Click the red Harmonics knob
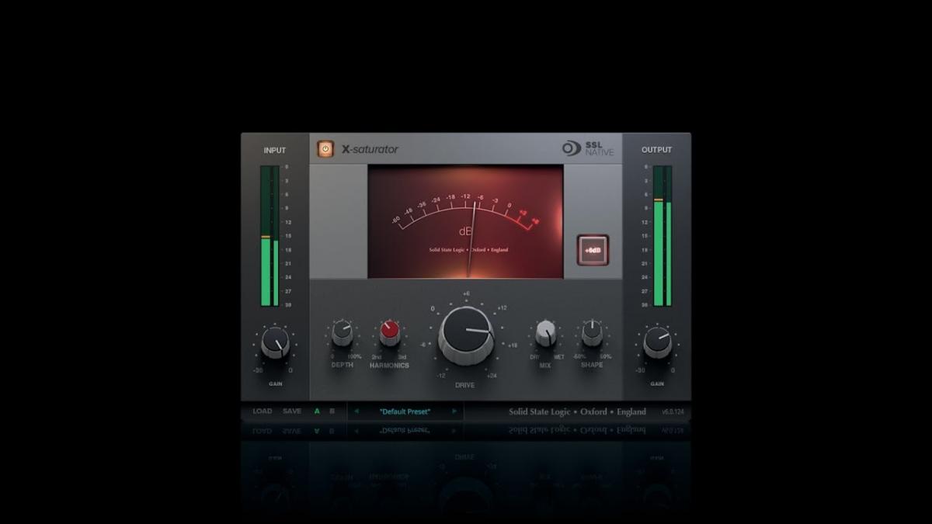Viewport: 932px width, 524px height. (390, 334)
